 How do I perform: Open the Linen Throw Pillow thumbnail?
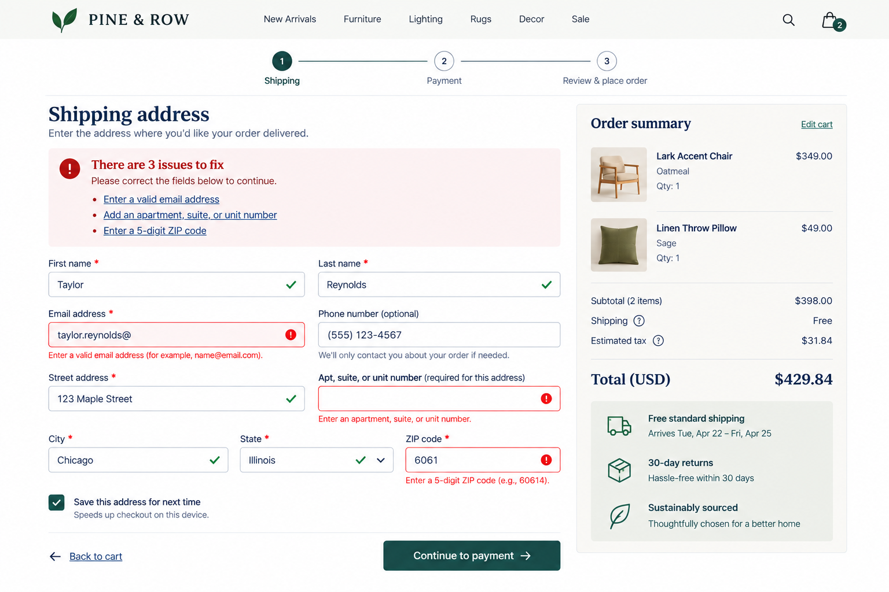pos(619,245)
